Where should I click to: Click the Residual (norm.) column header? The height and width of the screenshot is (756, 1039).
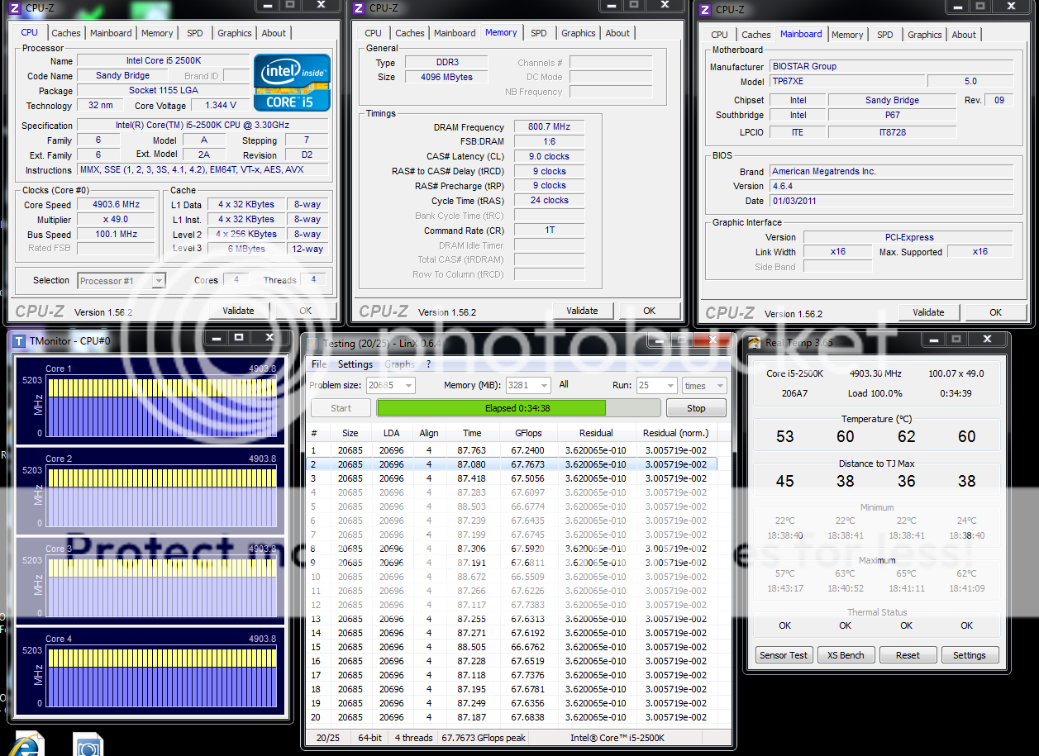click(675, 433)
